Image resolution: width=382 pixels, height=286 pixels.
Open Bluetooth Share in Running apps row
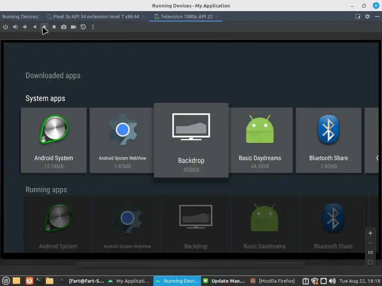333,225
